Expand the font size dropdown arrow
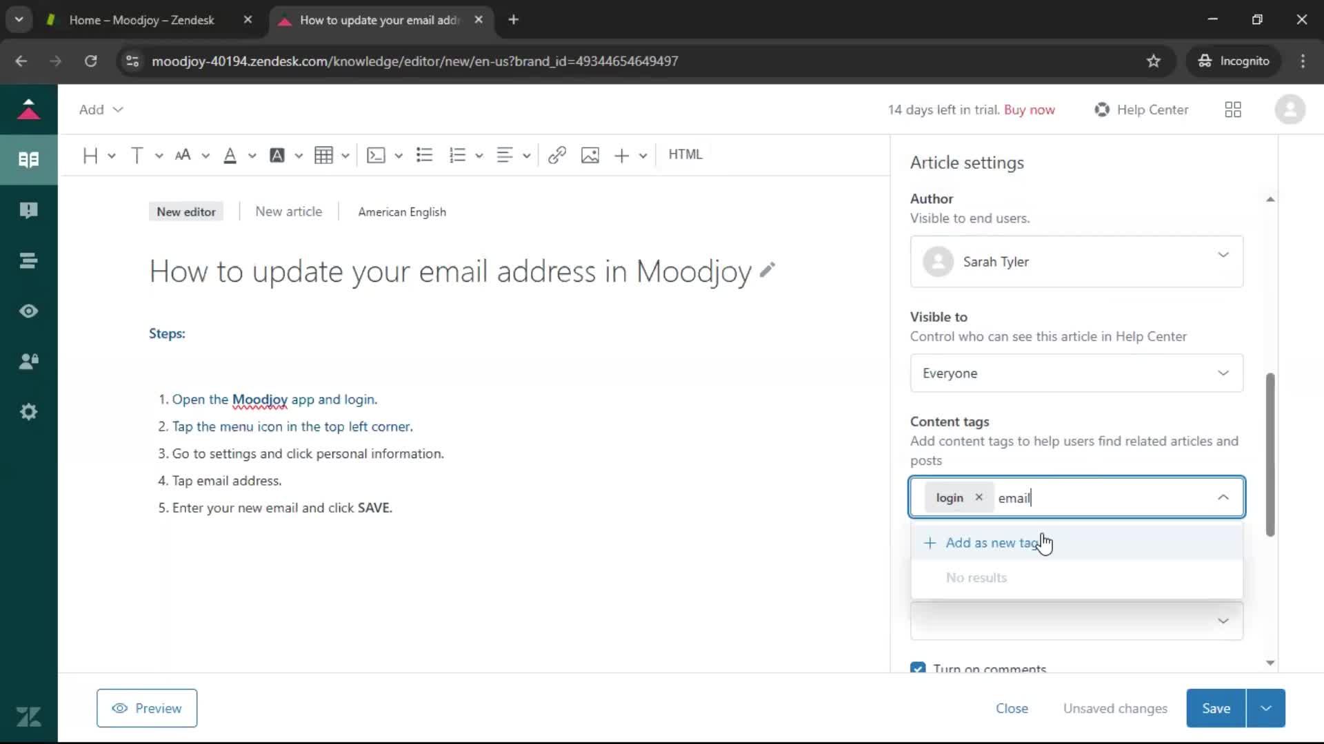Screen dimensions: 1324x744 coord(205,156)
